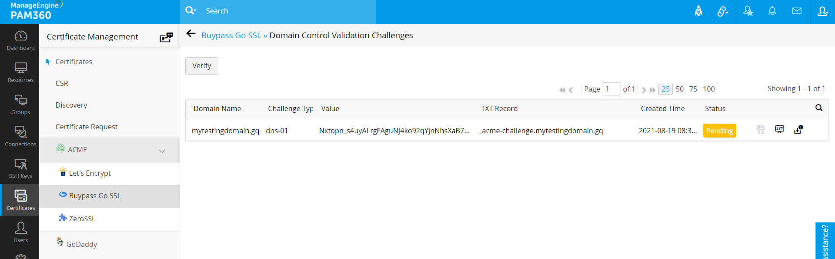Viewport: 835px width, 259px height.
Task: Sort by Created Time column header
Action: pyautogui.click(x=663, y=109)
